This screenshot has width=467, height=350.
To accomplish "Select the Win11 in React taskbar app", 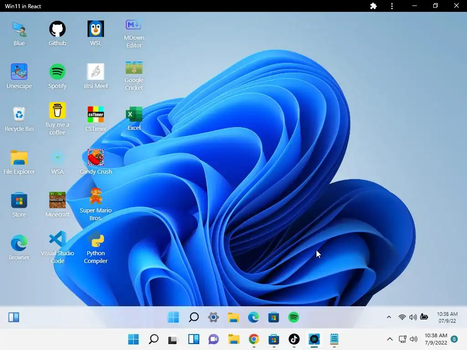I will point(314,339).
